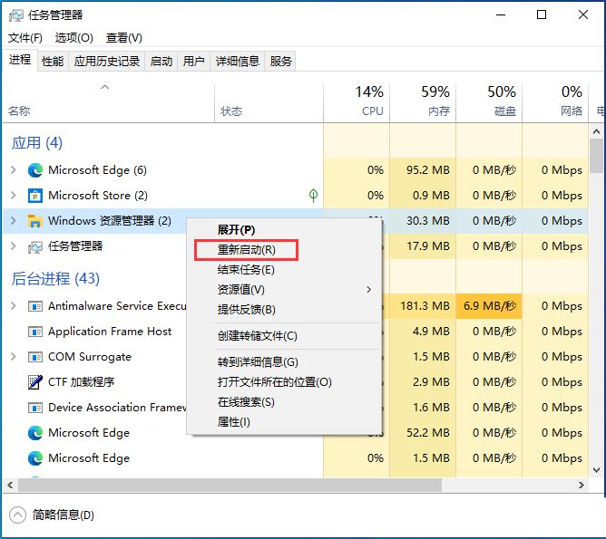Select the Application Frame Host process name
This screenshot has width=606, height=539.
(x=110, y=332)
